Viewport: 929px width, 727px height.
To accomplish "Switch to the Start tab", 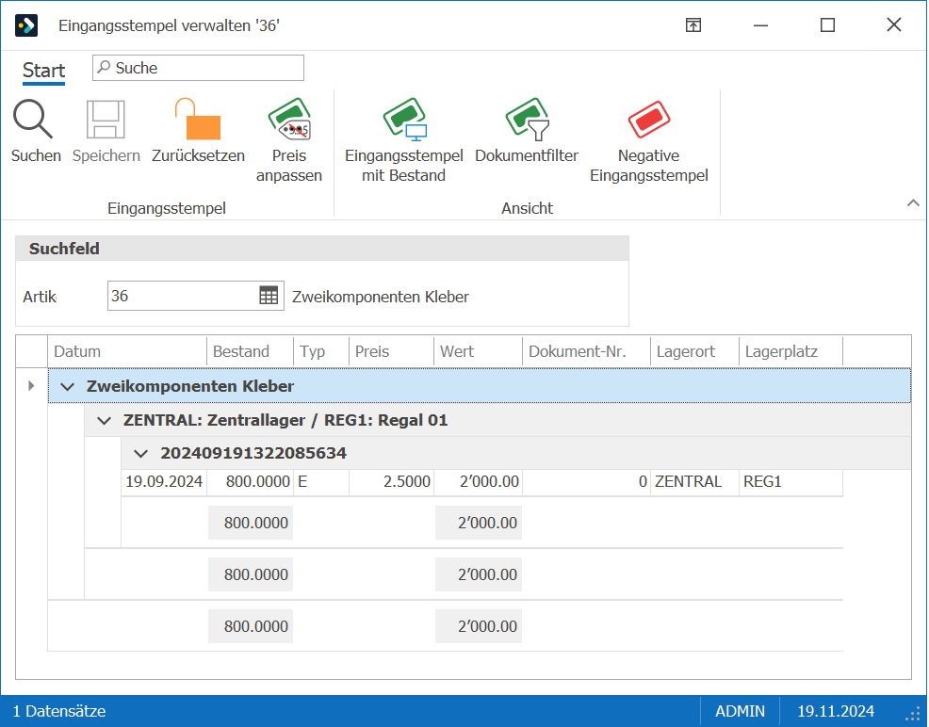I will click(44, 71).
